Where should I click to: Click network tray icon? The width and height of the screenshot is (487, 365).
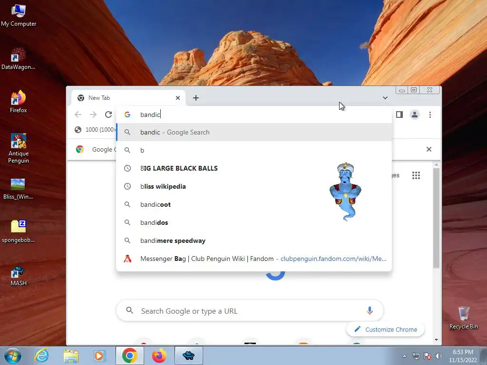coord(416,356)
